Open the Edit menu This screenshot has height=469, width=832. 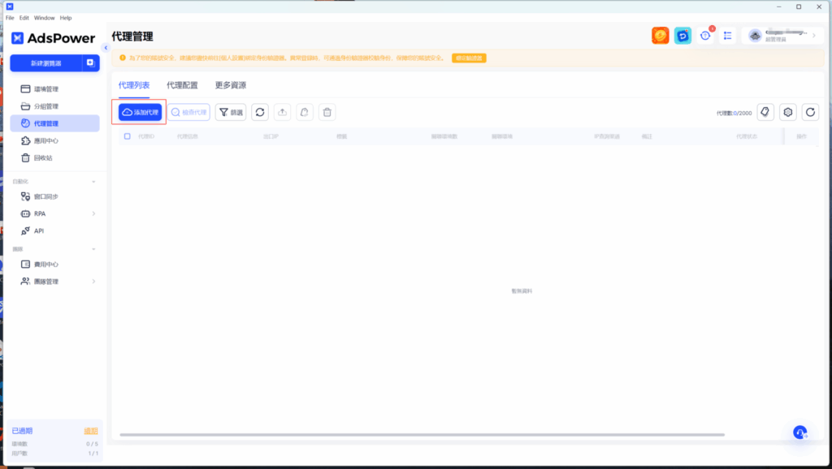click(24, 18)
